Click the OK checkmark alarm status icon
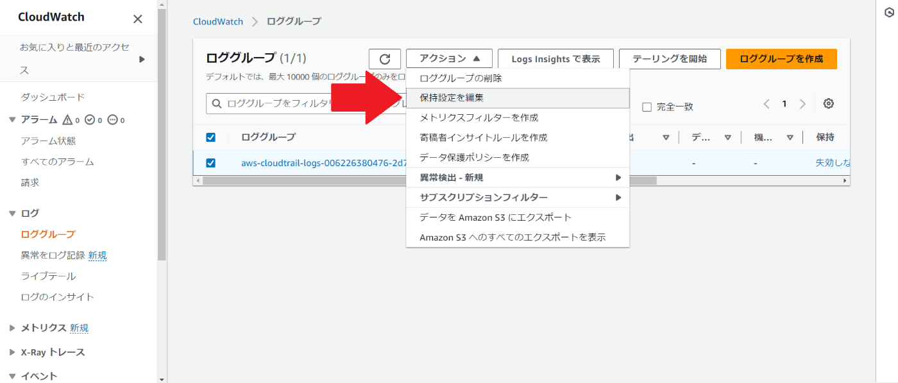Image resolution: width=898 pixels, height=383 pixels. point(90,120)
